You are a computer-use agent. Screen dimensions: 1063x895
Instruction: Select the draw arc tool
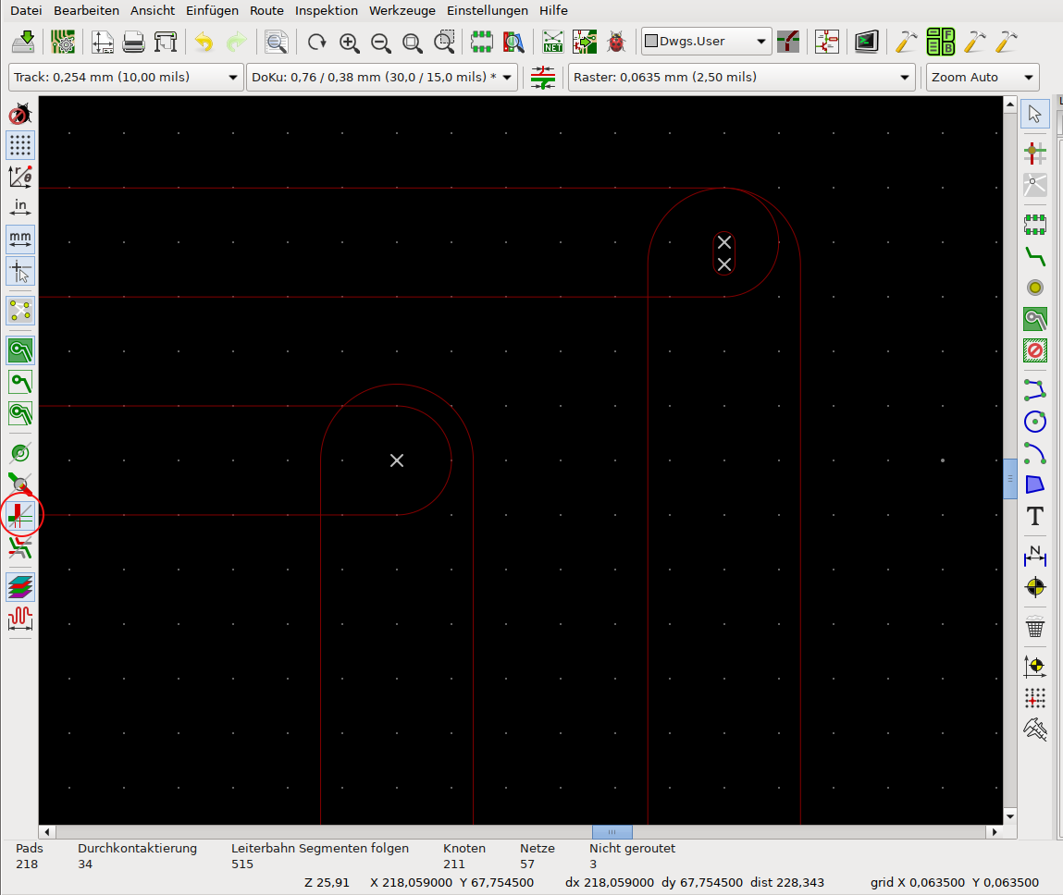pos(1035,453)
